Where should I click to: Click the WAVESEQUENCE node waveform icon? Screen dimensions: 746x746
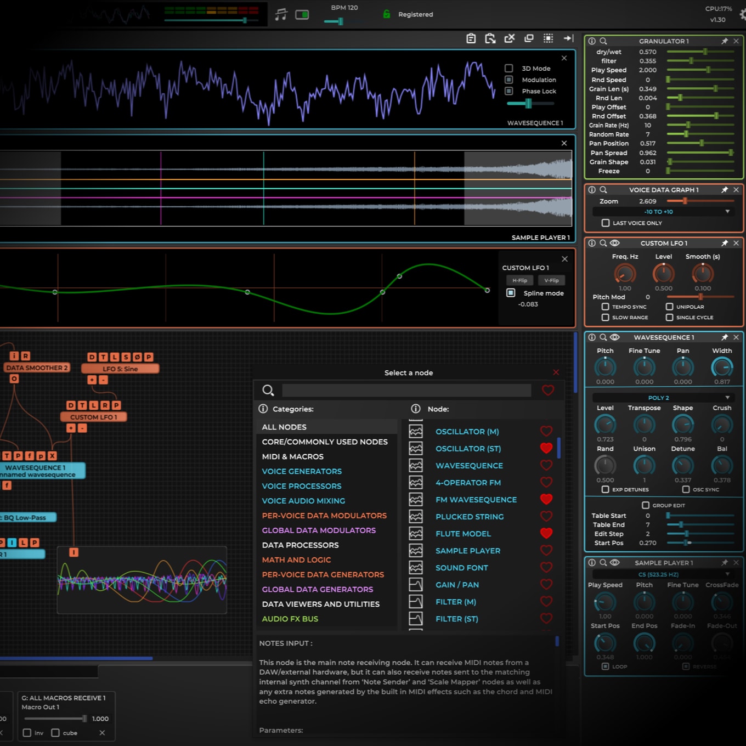click(x=416, y=465)
